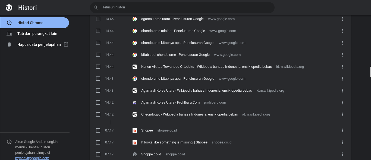The height and width of the screenshot is (160, 371).
Task: Click the search magnifier icon
Action: click(x=96, y=8)
